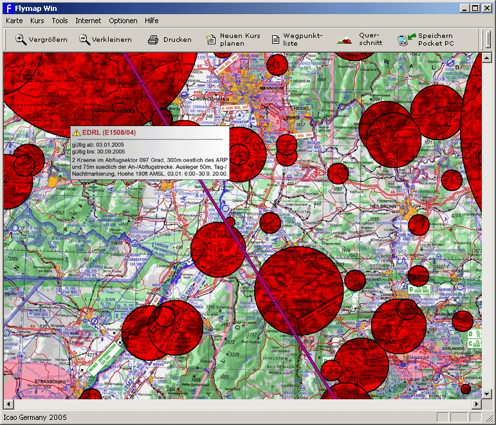Click the Verkleinern magnifier icon
Screen dimensions: 496x425
pos(84,39)
